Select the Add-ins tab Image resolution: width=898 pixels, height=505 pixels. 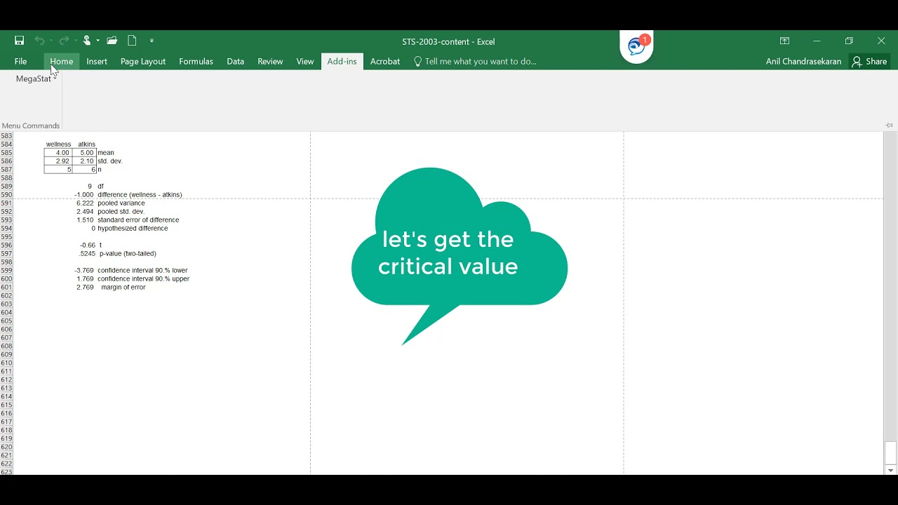click(x=342, y=61)
